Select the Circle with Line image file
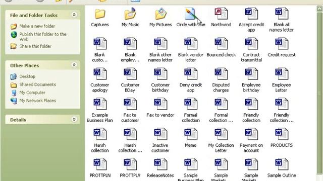The width and height of the screenshot is (323, 181). pos(191,14)
